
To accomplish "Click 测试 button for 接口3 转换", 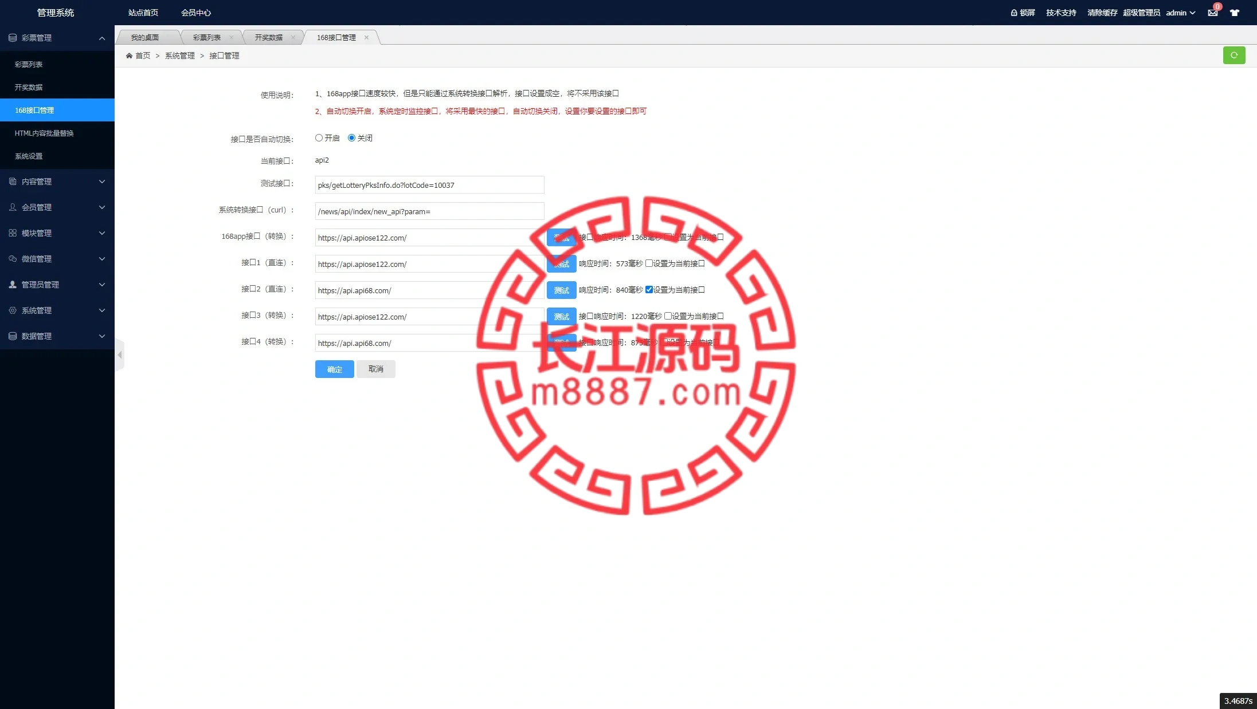I will 561,317.
